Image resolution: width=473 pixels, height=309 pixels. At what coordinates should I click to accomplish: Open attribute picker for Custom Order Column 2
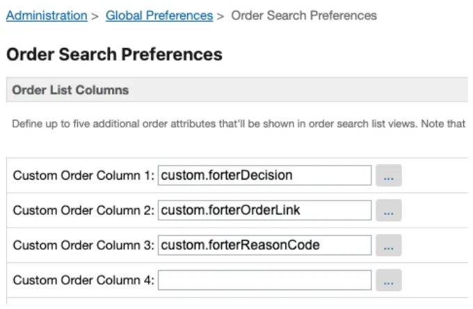point(389,210)
